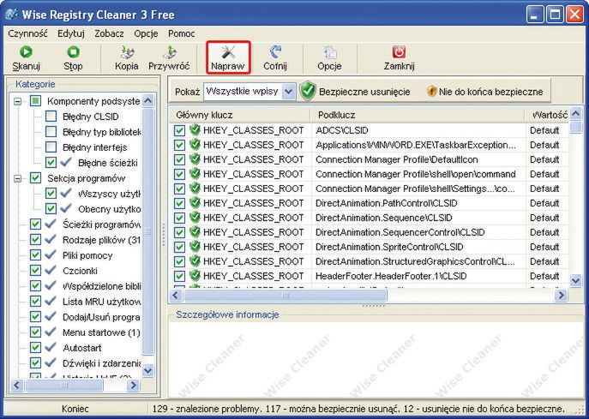The width and height of the screenshot is (589, 419).
Task: Click the app icon in title bar
Action: pos(11,15)
